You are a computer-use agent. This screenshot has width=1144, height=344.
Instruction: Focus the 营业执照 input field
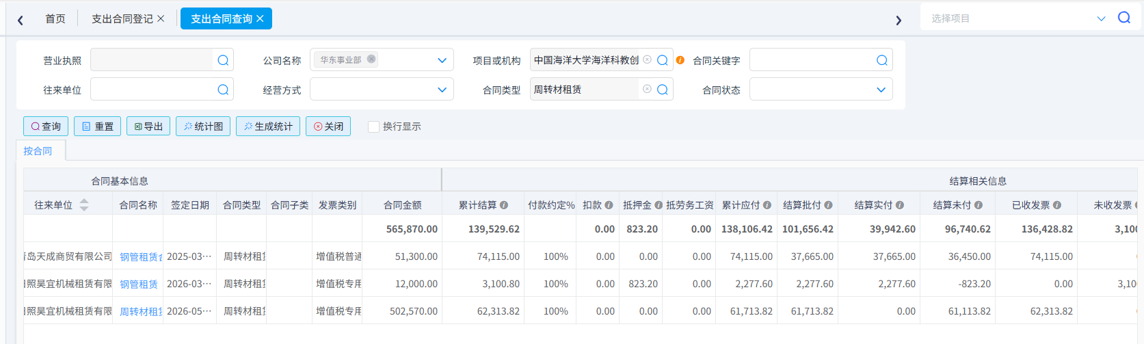pyautogui.click(x=151, y=60)
